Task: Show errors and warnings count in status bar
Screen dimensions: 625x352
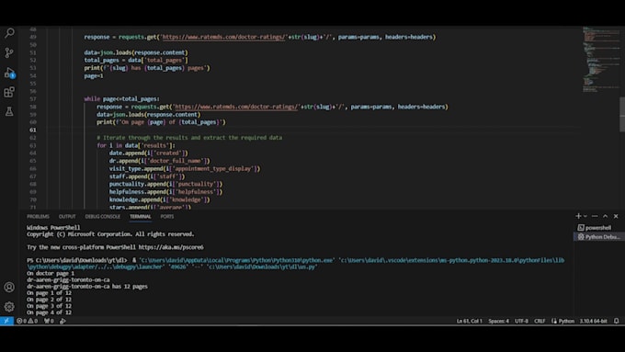Action: click(27, 321)
